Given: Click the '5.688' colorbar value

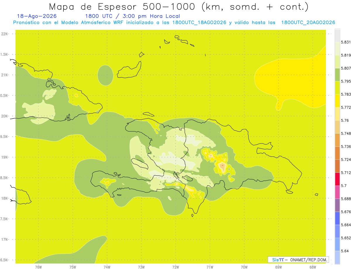Looking at the screenshot, I should click(346, 199).
